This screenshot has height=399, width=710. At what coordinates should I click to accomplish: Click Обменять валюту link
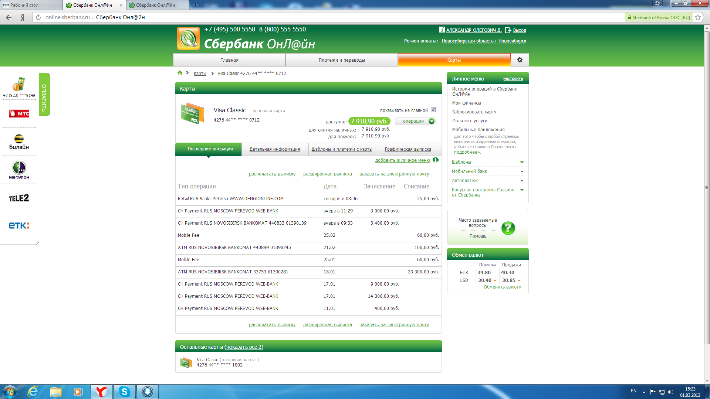tap(502, 287)
